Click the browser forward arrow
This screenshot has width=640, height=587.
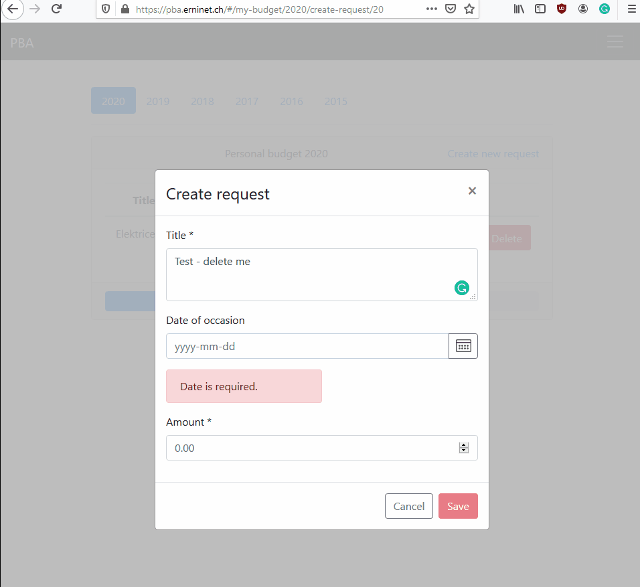[x=35, y=9]
